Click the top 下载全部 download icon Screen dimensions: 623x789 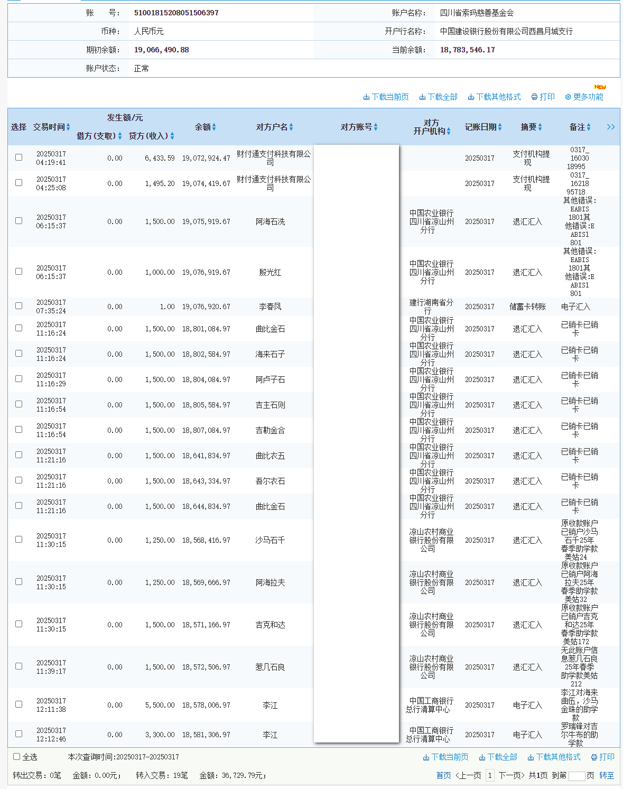coord(422,97)
